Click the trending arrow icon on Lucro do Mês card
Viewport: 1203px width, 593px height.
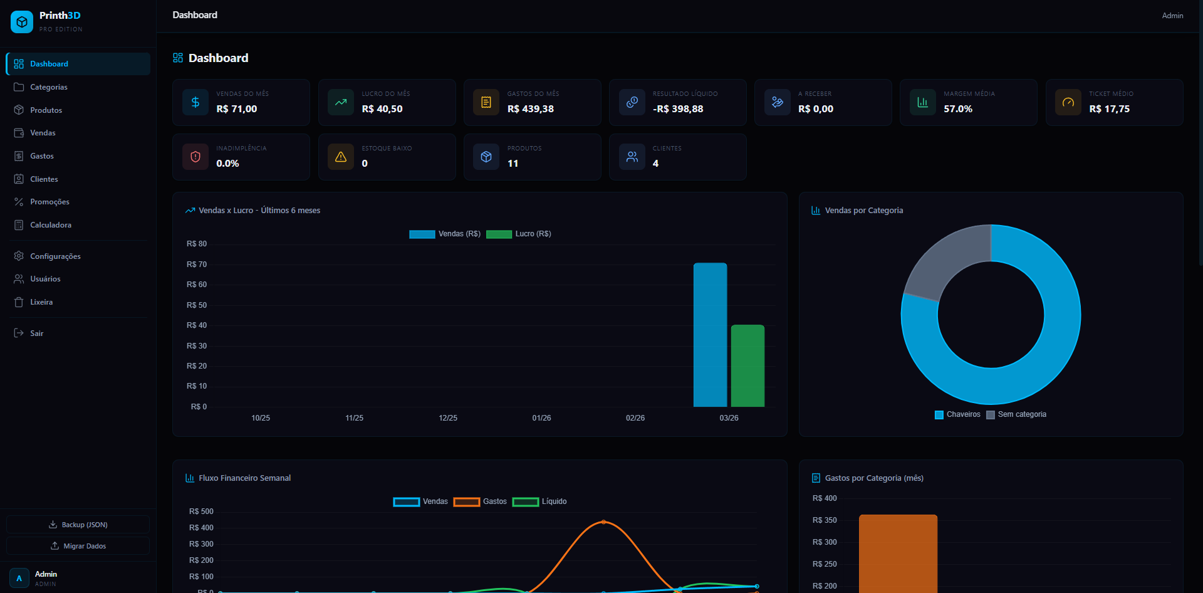341,102
